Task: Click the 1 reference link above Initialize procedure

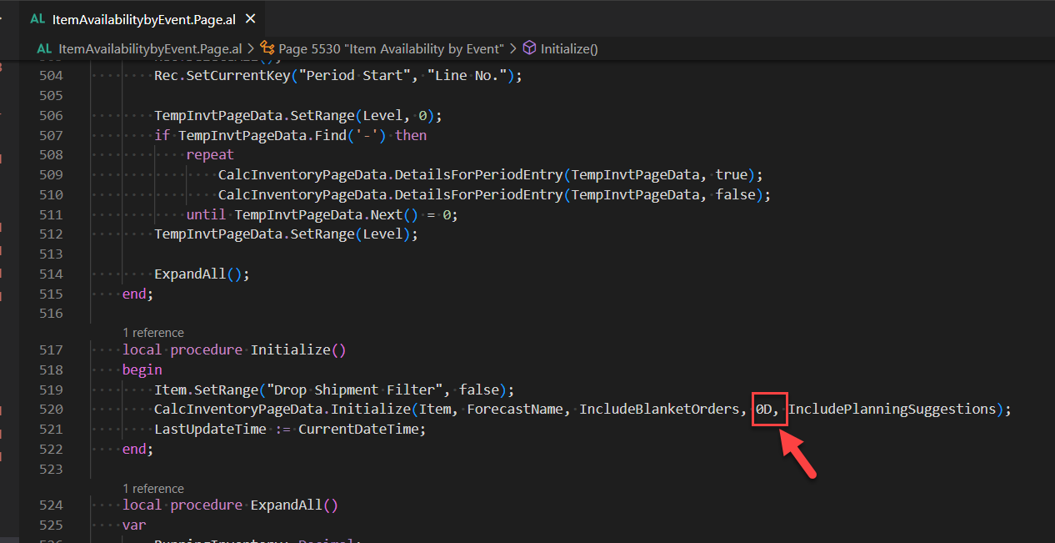Action: 153,332
